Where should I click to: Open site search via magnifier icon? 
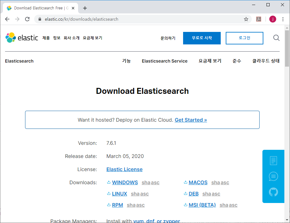click(276, 38)
